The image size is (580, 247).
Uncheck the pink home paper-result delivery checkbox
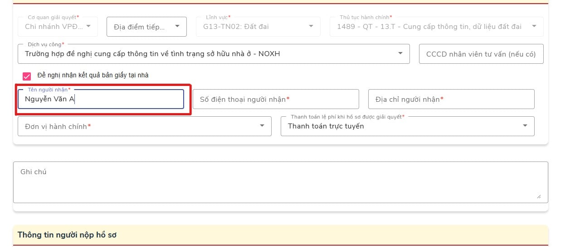[x=27, y=76]
